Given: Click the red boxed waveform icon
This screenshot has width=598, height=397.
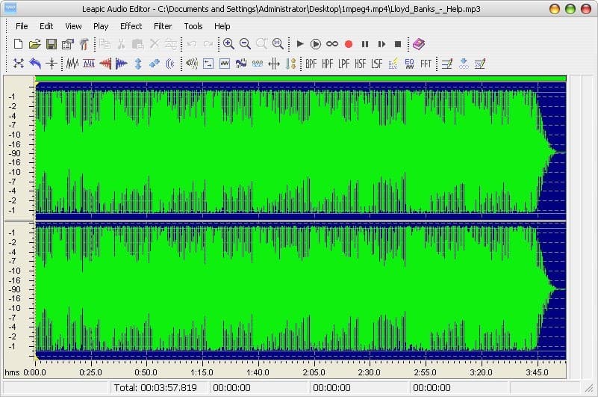Looking at the screenshot, I should tap(89, 64).
